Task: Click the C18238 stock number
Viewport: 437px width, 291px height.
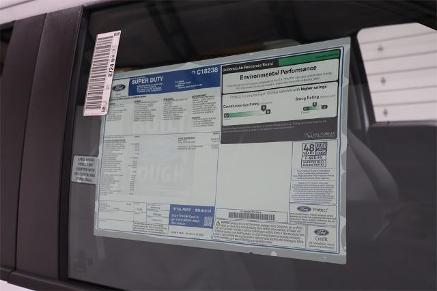Action: point(205,70)
